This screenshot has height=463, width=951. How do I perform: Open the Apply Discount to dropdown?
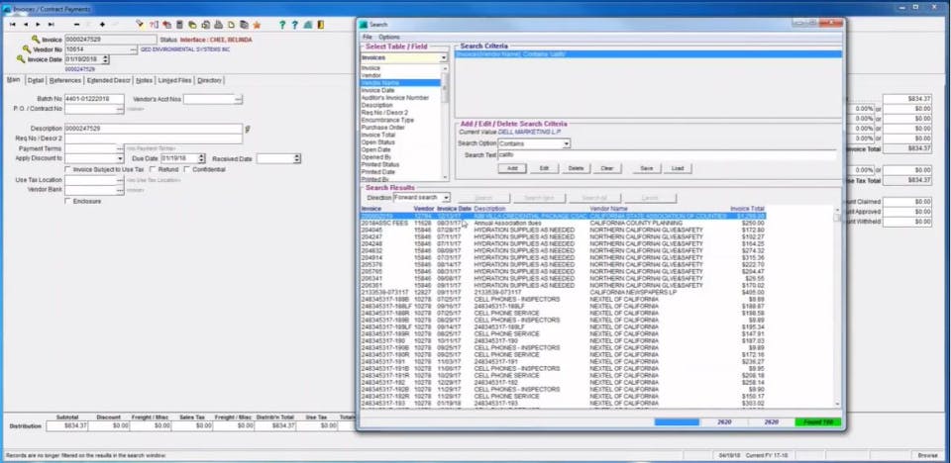(x=120, y=158)
